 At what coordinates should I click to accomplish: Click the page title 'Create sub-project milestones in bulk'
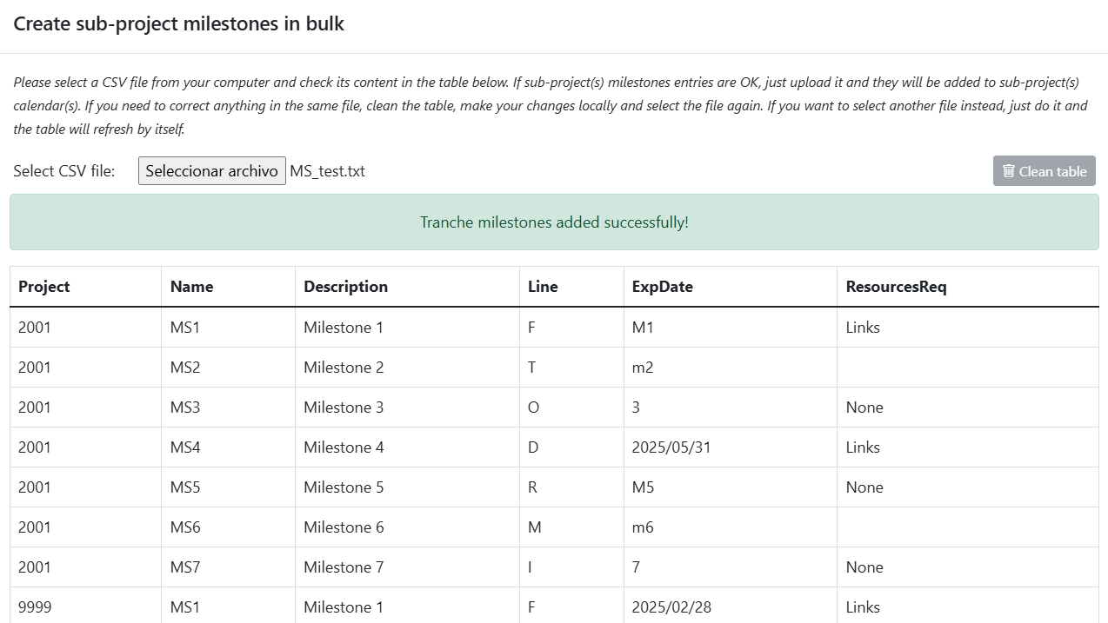click(x=179, y=24)
